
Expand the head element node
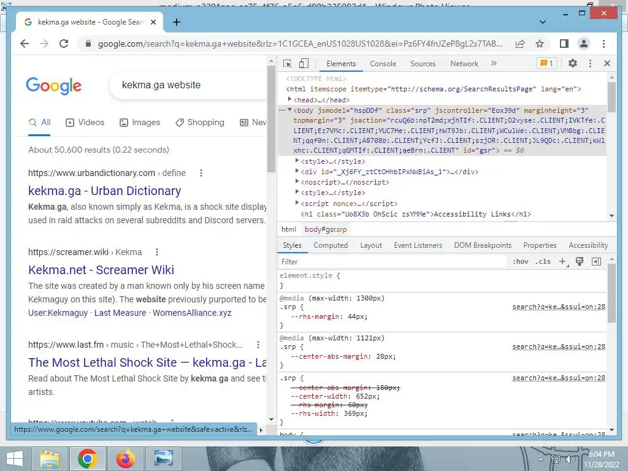coord(289,99)
